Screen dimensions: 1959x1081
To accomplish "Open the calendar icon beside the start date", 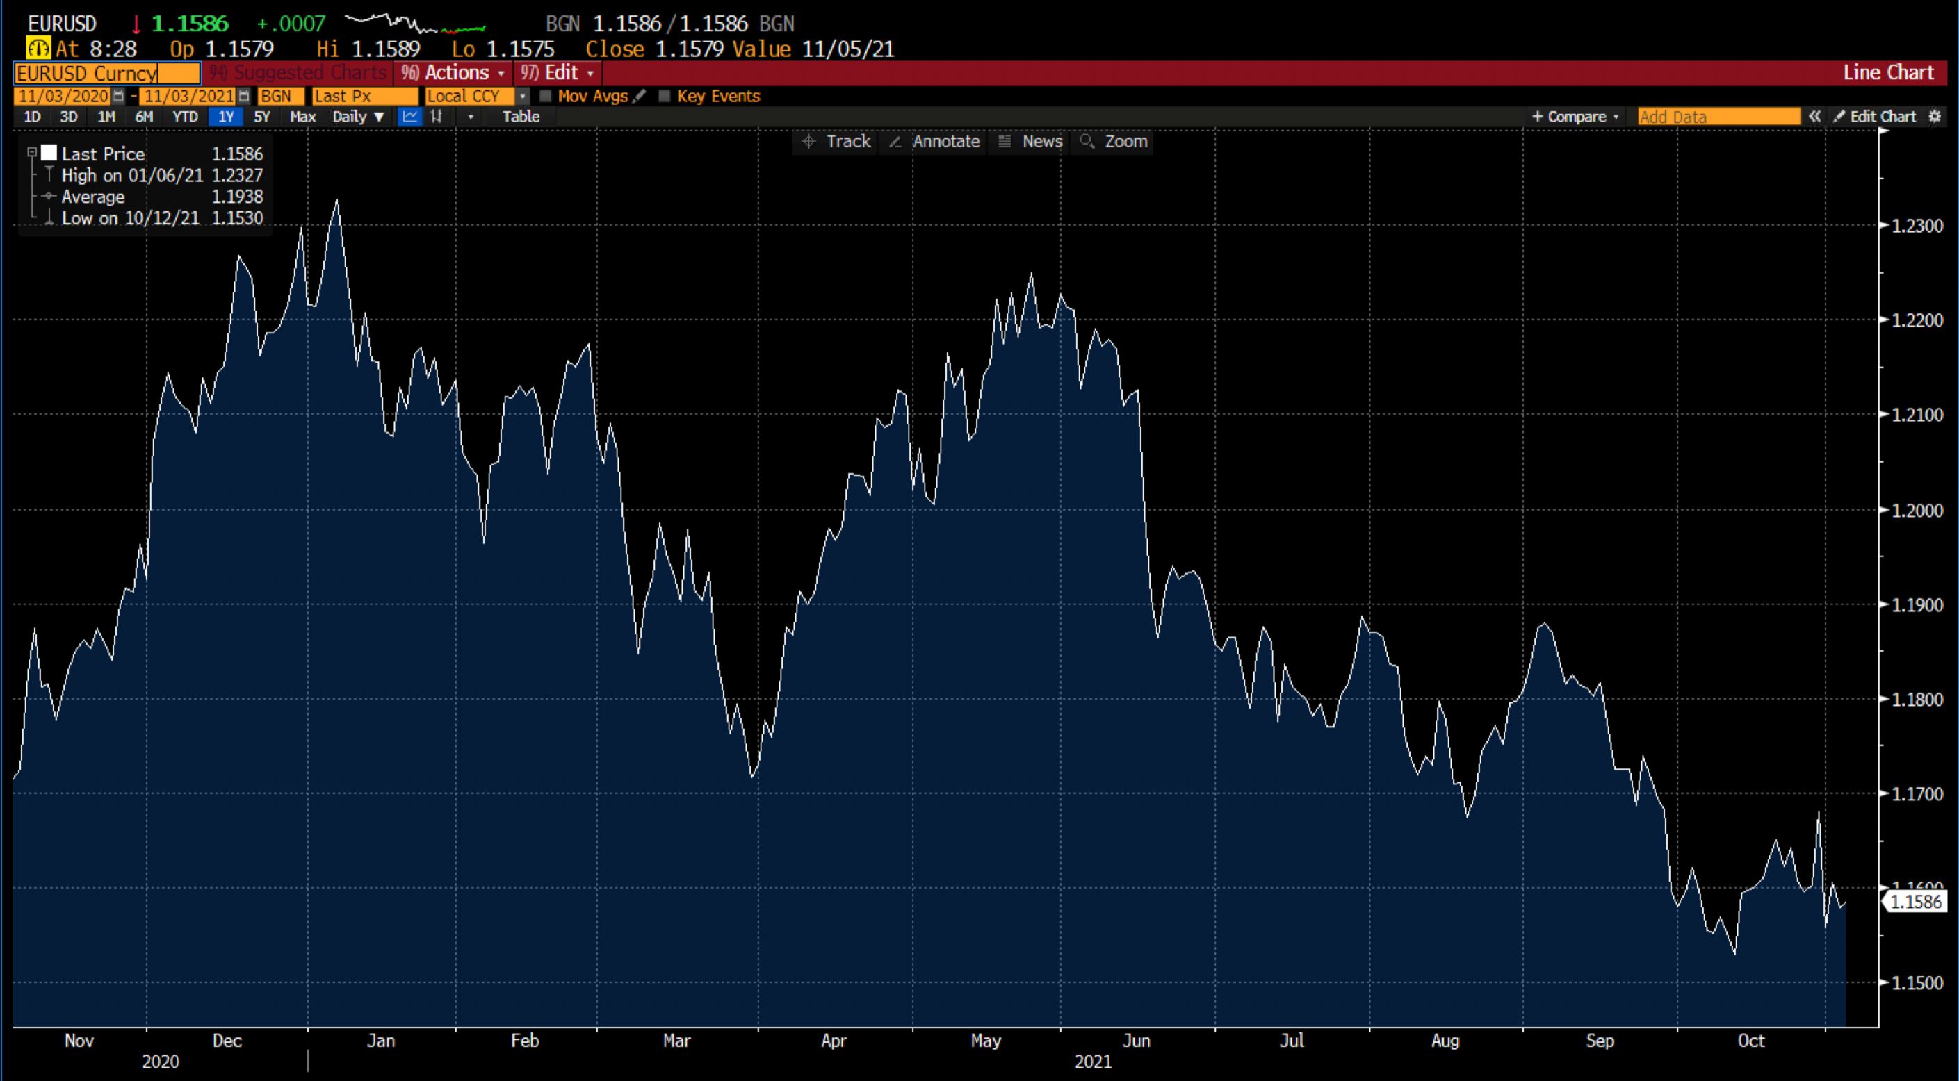I will pos(119,97).
